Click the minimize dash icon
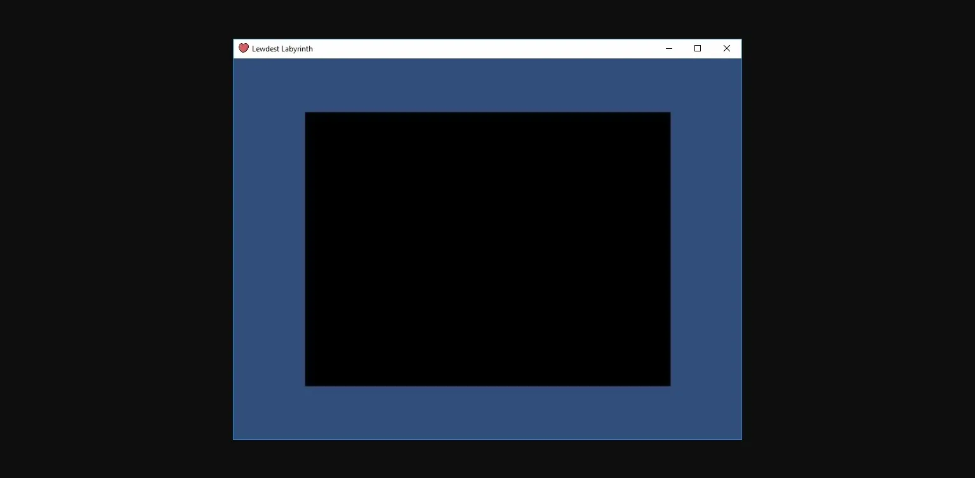This screenshot has height=478, width=975. (x=668, y=48)
